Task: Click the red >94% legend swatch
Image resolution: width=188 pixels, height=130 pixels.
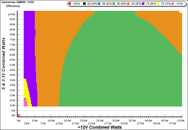Action: click(x=70, y=4)
